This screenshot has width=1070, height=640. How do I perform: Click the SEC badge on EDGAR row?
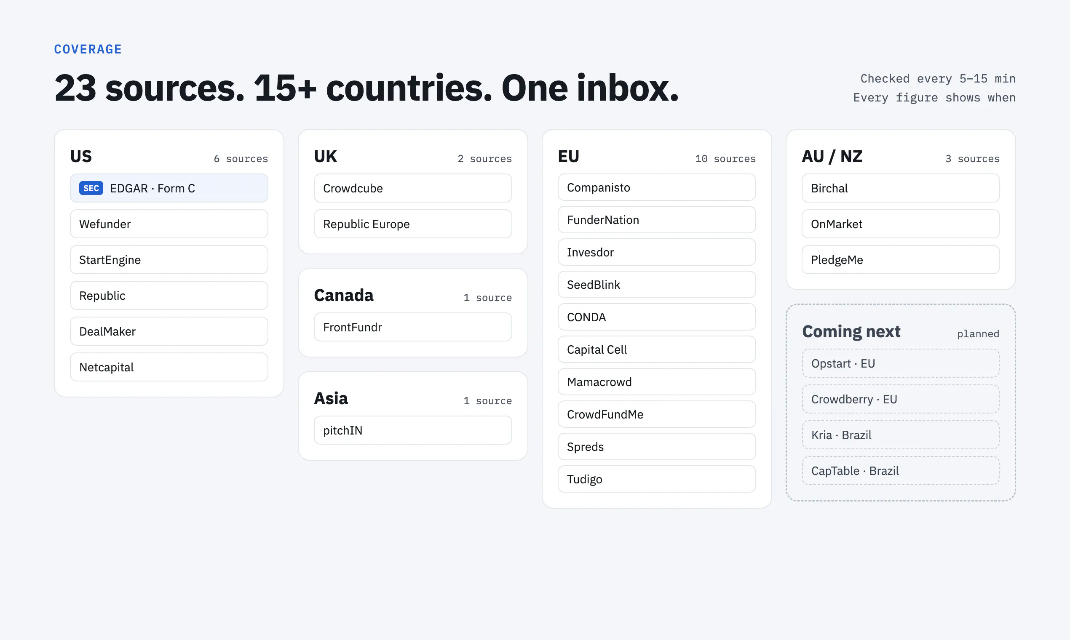pyautogui.click(x=91, y=188)
